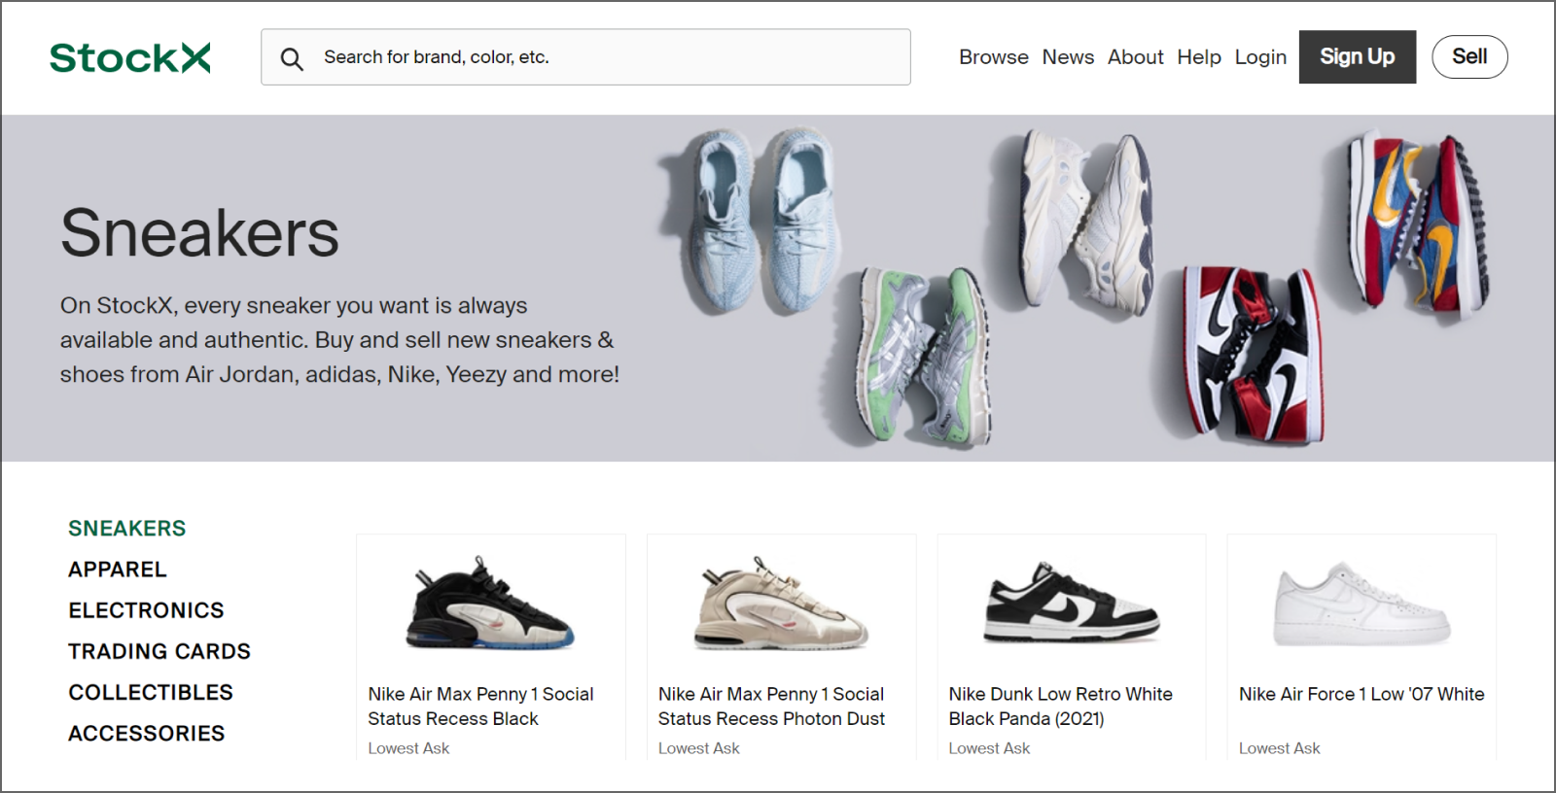Click the Sneakers banner heading
The width and height of the screenshot is (1556, 793).
pos(199,233)
